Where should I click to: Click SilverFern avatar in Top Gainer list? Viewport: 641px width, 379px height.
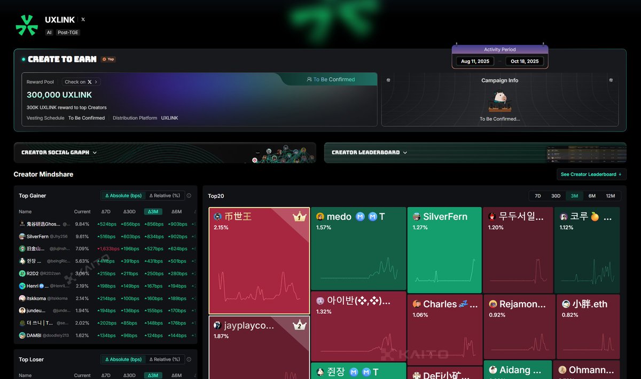point(22,236)
